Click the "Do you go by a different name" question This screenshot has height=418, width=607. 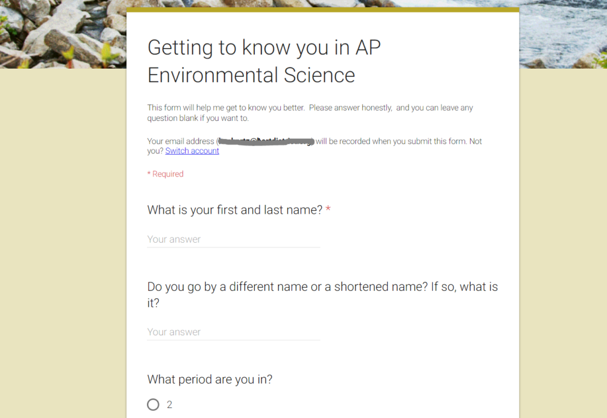coord(322,287)
